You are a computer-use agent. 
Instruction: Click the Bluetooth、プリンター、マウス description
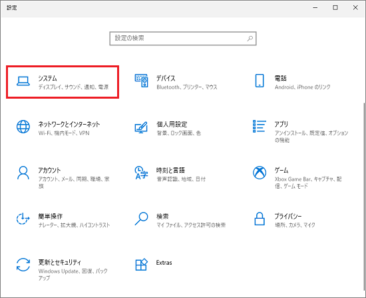187,87
